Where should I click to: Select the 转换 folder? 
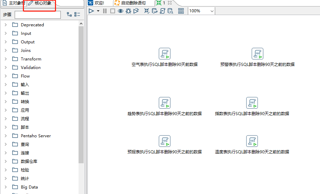[25, 101]
